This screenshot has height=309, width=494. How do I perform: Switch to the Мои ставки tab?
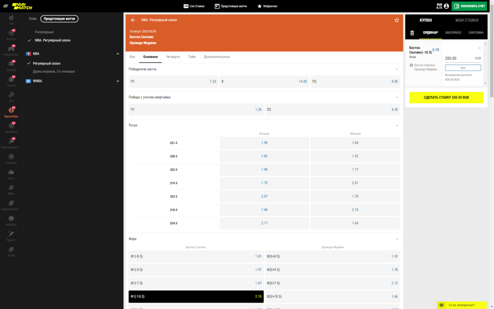tap(467, 20)
